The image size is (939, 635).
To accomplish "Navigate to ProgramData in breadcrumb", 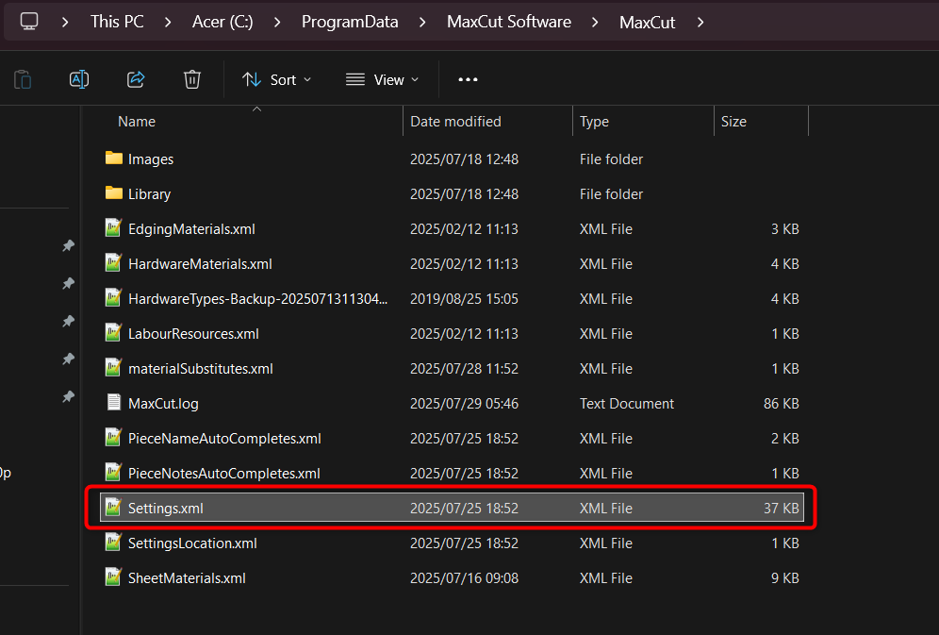I will [x=350, y=21].
